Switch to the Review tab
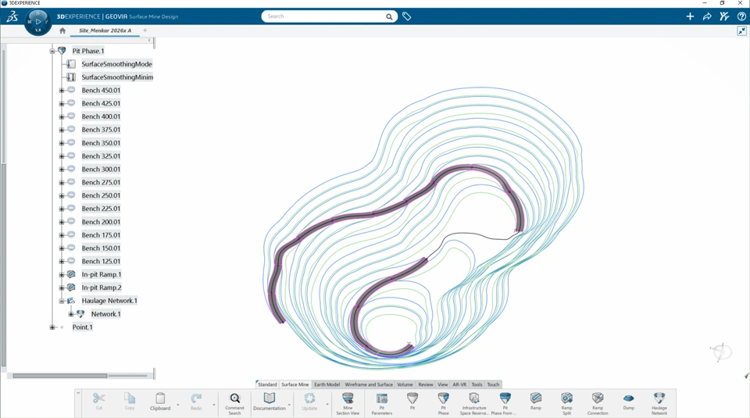 (425, 384)
